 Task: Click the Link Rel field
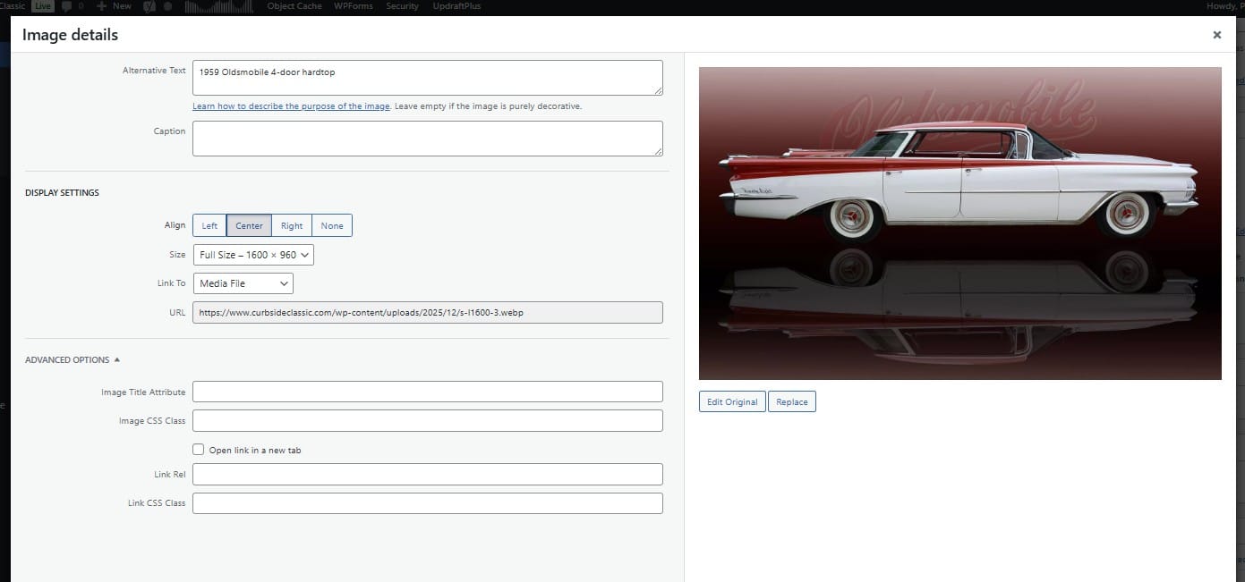(x=428, y=474)
